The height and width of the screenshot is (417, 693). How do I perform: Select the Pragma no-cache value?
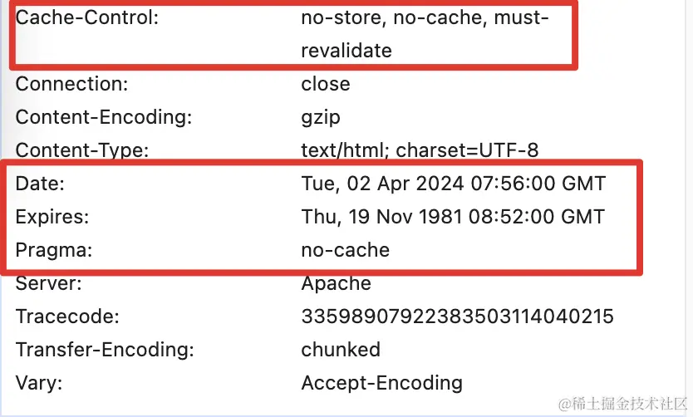click(345, 251)
